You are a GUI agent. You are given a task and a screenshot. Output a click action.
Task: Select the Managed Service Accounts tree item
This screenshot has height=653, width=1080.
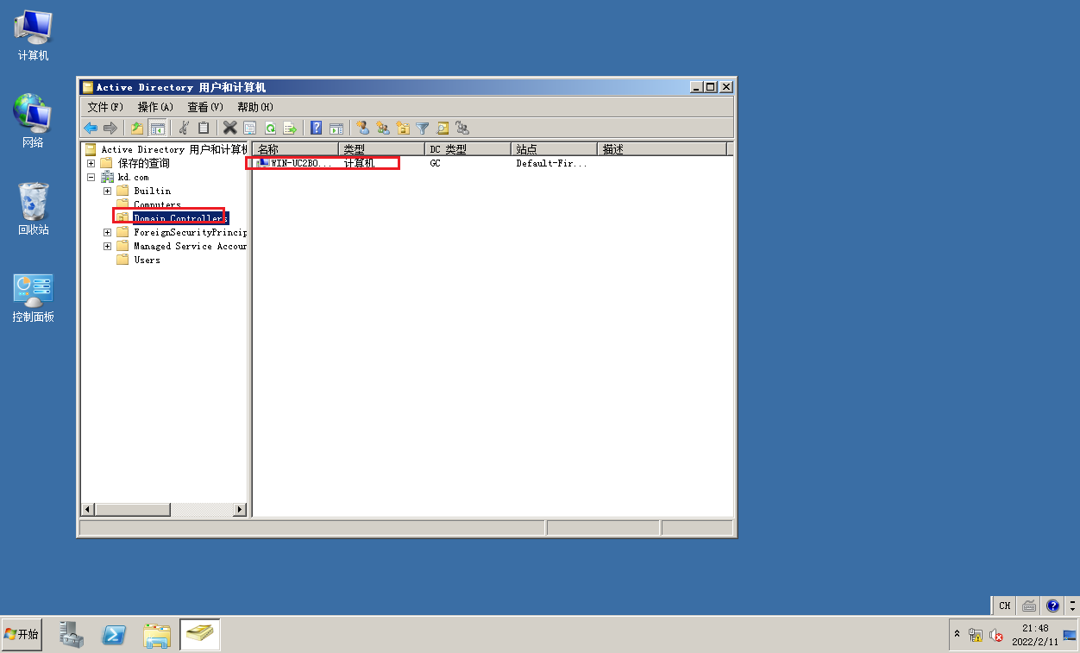click(190, 246)
